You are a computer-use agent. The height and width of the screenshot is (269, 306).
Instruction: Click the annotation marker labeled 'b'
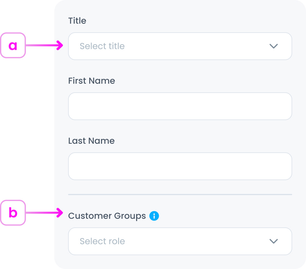13,213
